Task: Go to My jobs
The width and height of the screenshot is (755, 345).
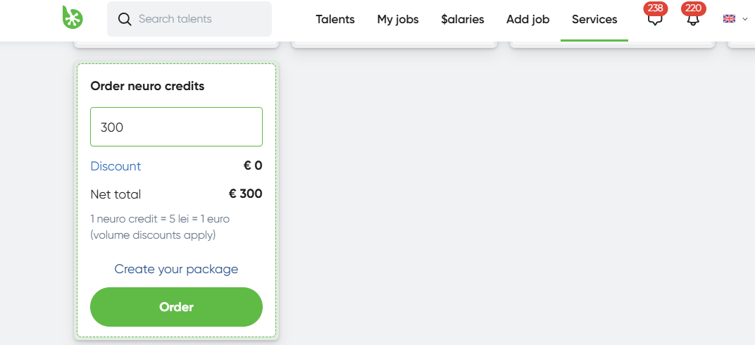Action: (x=398, y=20)
